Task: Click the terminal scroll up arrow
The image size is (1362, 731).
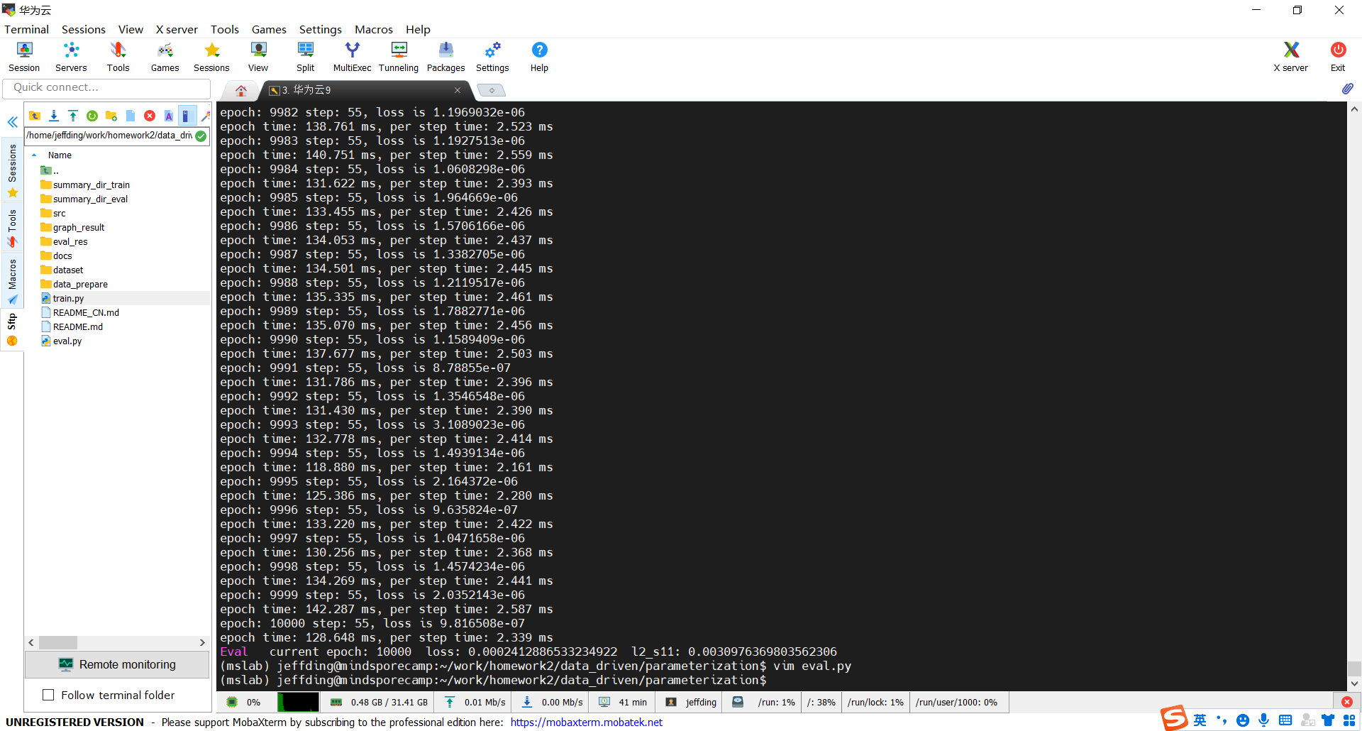Action: click(1354, 109)
